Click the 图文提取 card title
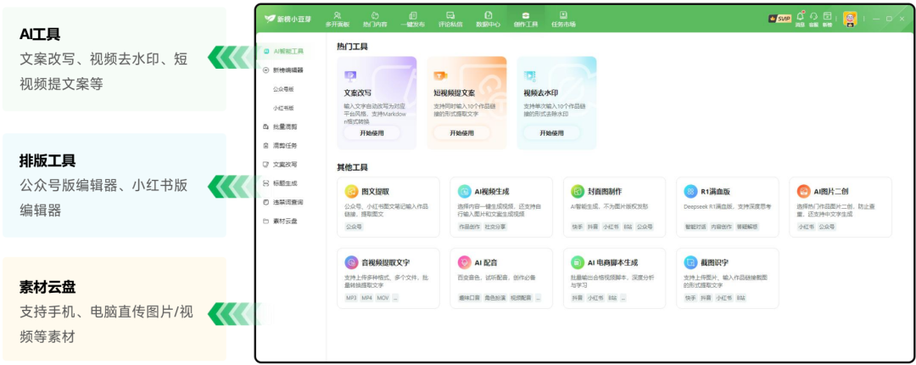Image resolution: width=916 pixels, height=365 pixels. click(x=375, y=191)
